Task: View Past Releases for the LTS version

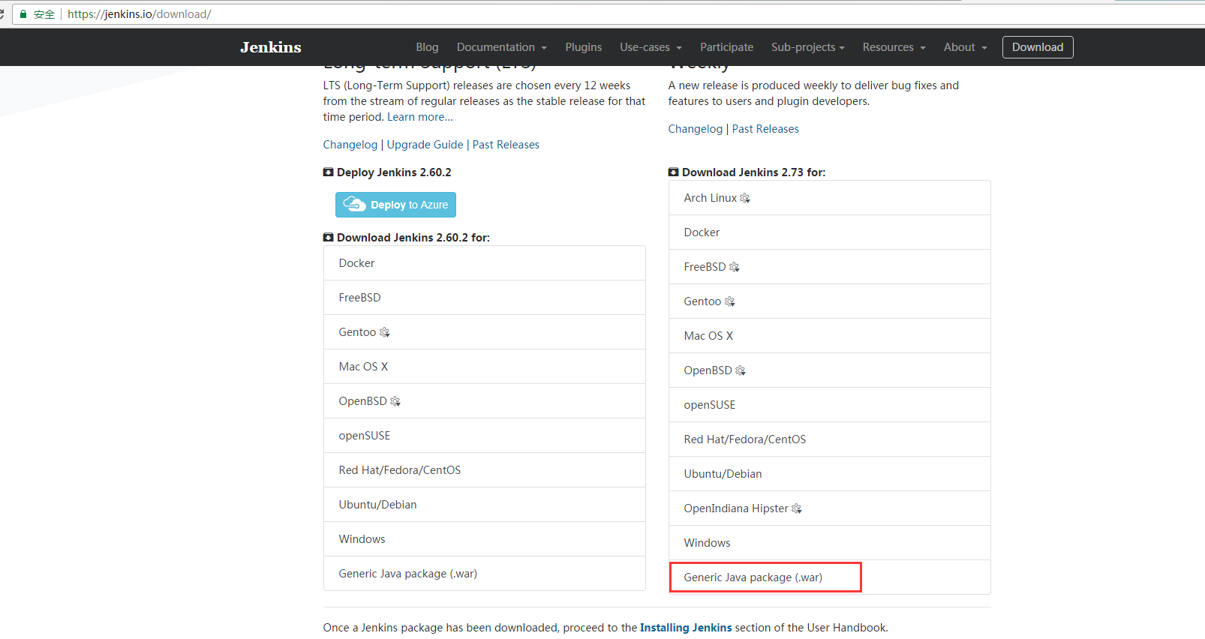Action: pos(506,145)
